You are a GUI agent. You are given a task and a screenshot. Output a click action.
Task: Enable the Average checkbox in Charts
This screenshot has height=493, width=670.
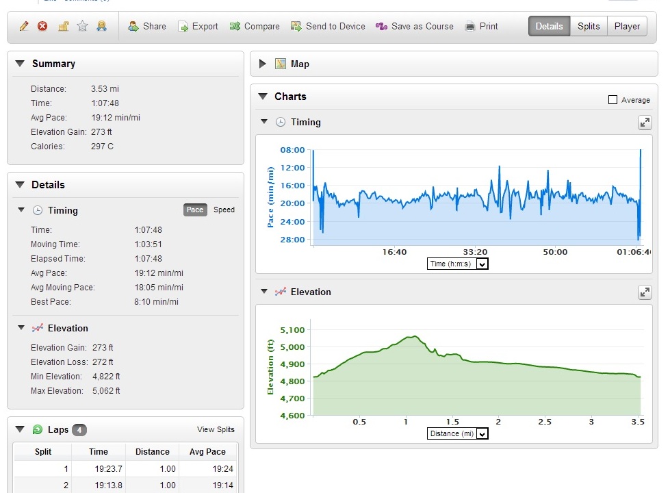click(613, 100)
